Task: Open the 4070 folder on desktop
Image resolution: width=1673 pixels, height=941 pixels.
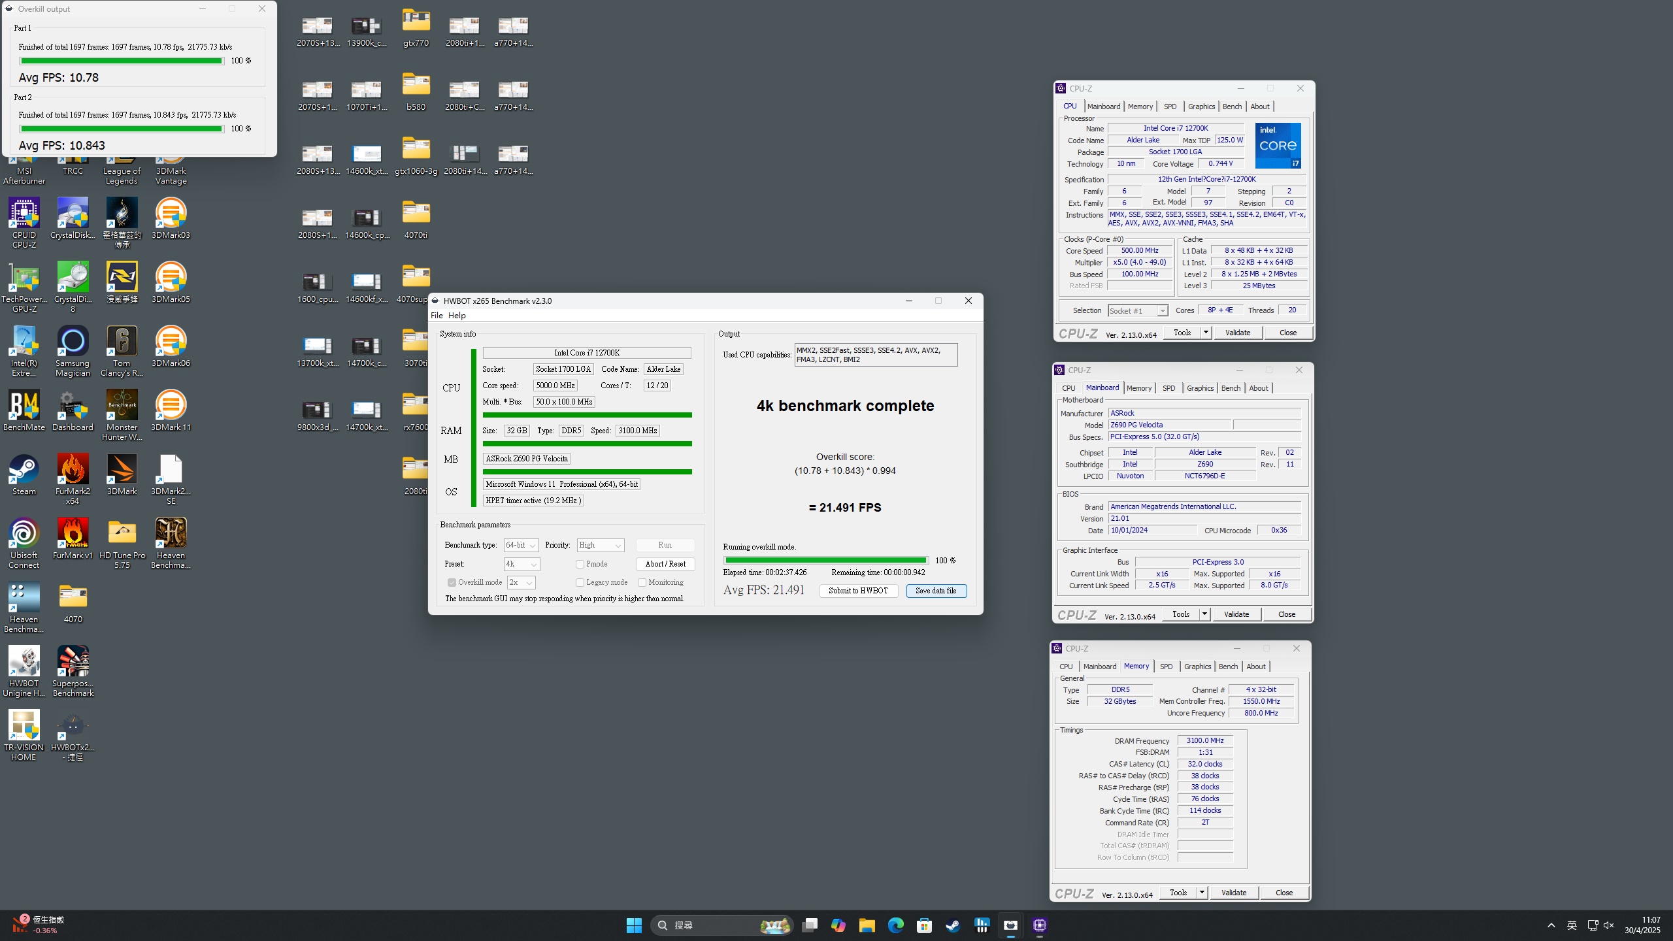Action: point(73,603)
